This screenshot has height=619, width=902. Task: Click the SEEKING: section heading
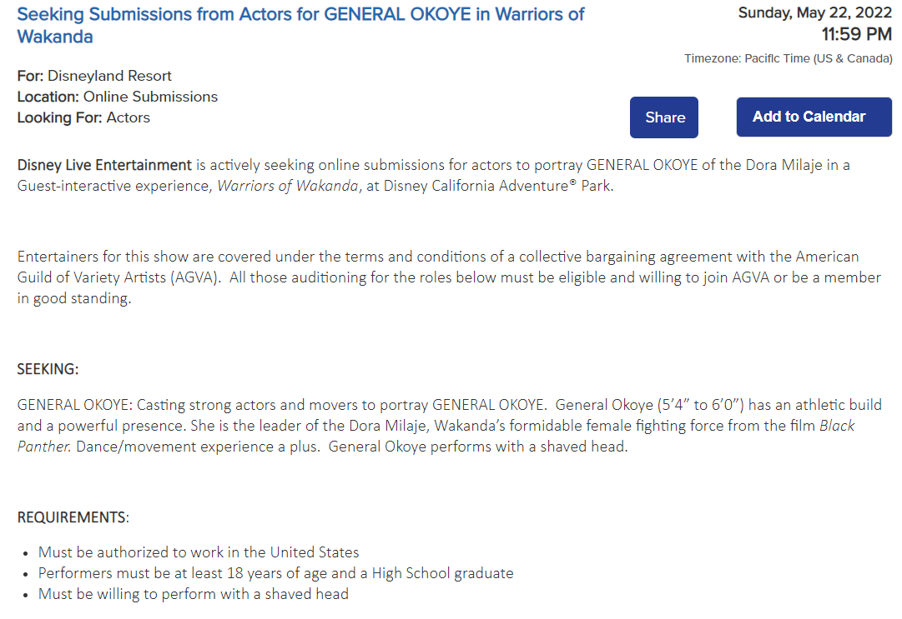(48, 369)
